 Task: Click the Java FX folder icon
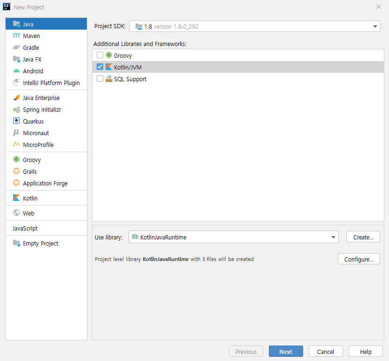tap(16, 59)
